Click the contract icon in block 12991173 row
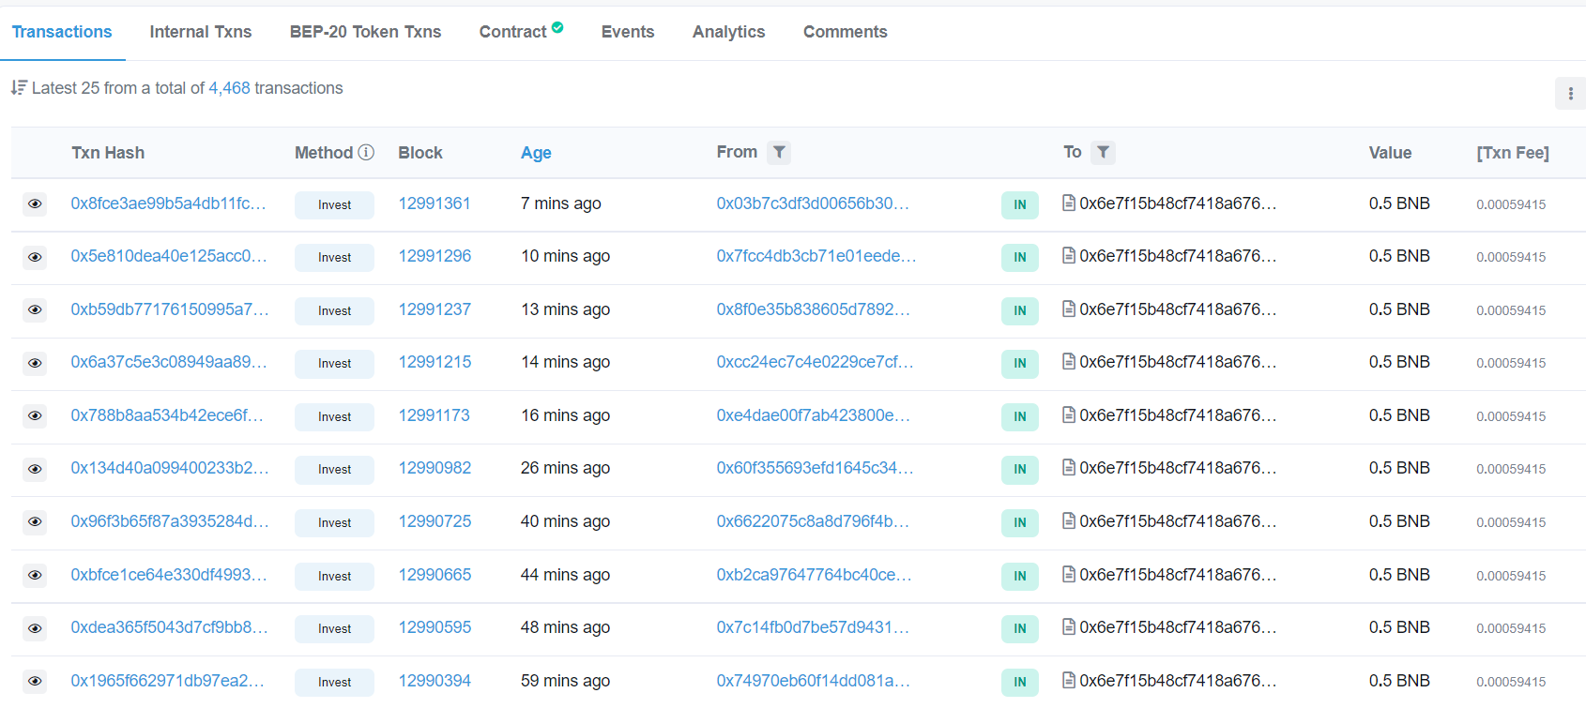 point(1068,414)
